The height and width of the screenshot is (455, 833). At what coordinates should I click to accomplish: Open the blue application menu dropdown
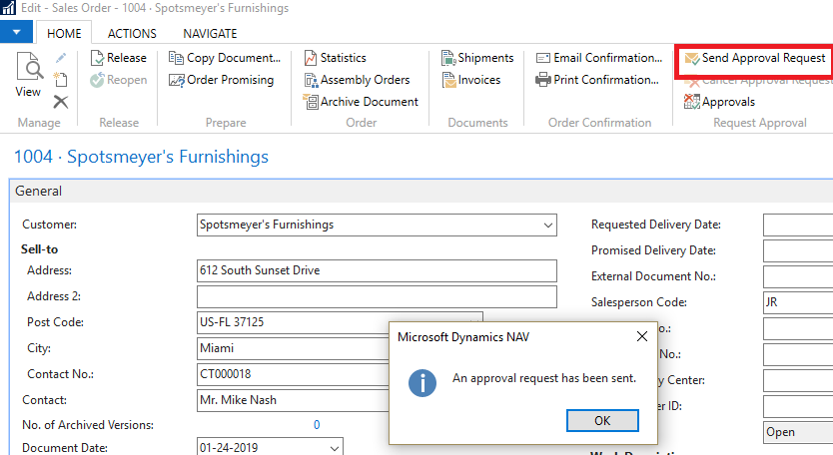[x=16, y=32]
